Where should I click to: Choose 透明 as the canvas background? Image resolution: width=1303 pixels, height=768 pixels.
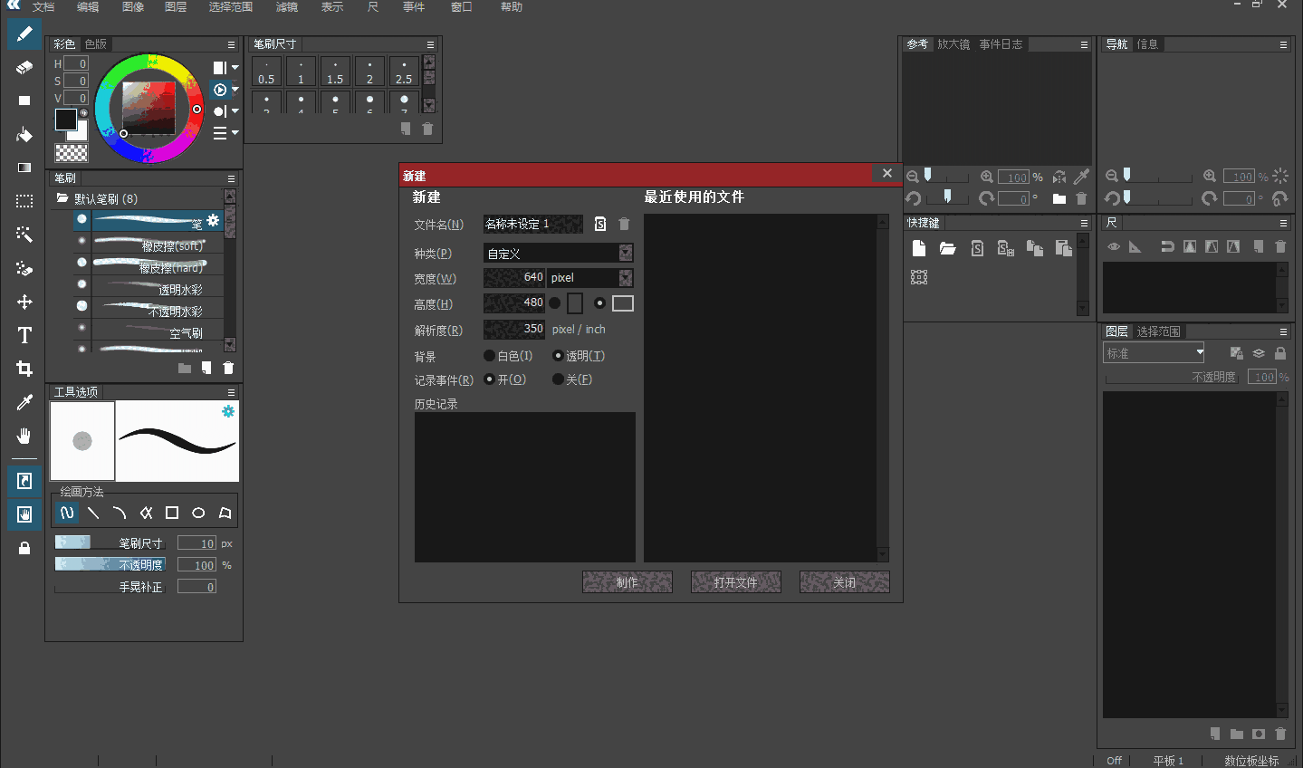[x=558, y=355]
